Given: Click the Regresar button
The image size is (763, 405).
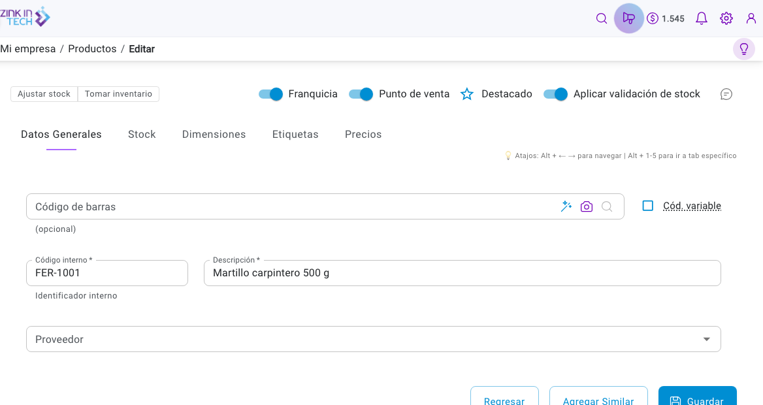Looking at the screenshot, I should point(504,397).
